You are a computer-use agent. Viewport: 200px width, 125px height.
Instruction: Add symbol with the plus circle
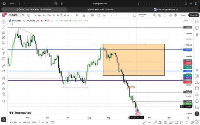[29, 15]
